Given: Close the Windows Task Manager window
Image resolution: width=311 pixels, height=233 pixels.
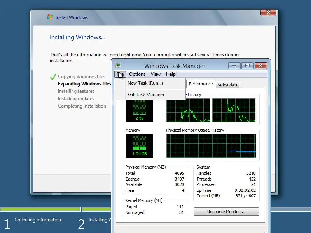Looking at the screenshot, I should pyautogui.click(x=260, y=66).
